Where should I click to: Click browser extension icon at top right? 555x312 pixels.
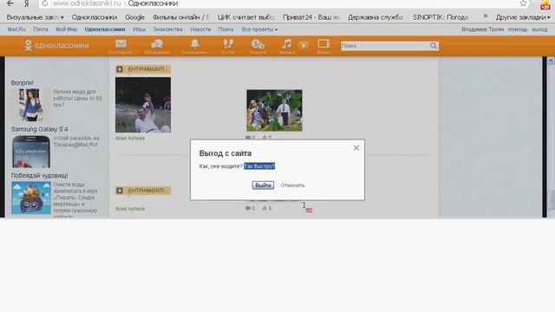[x=545, y=4]
